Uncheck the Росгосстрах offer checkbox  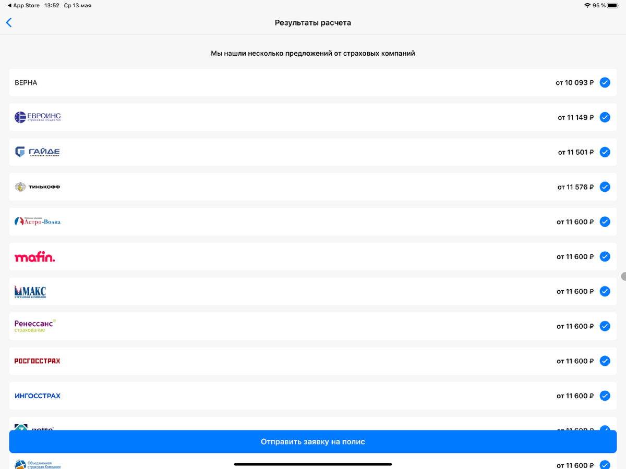[x=605, y=361]
